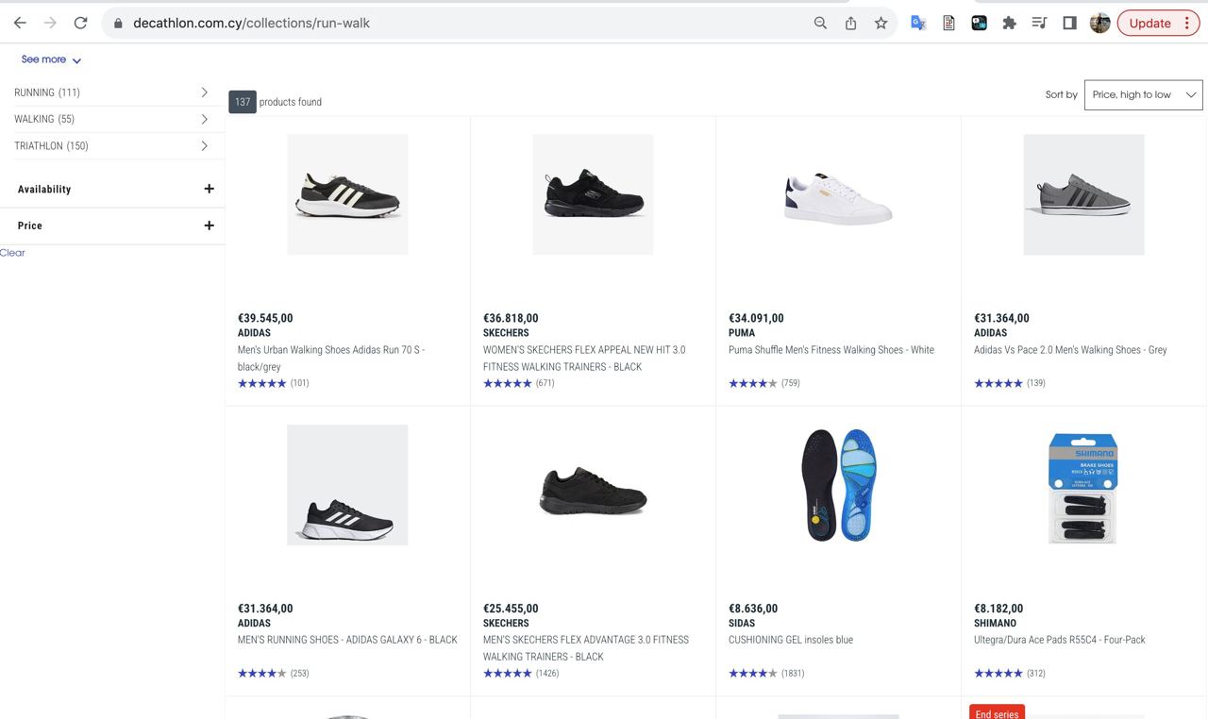The height and width of the screenshot is (719, 1208).
Task: Click the Sidas cushioning gel insoles image
Action: click(x=838, y=485)
